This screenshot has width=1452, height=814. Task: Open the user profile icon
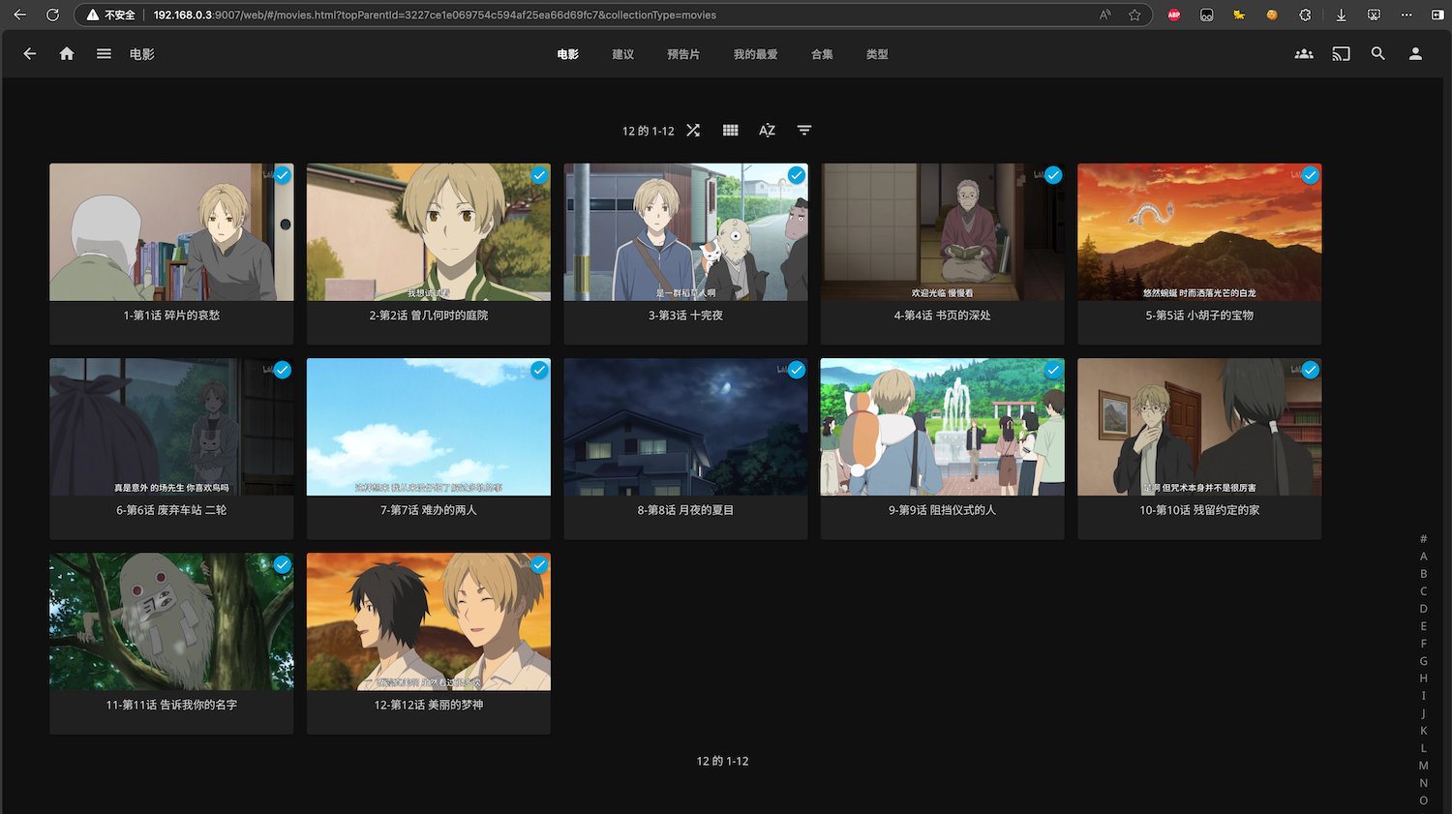[x=1415, y=54]
